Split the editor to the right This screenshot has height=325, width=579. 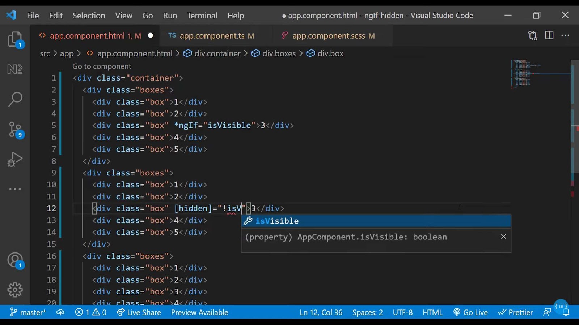(549, 35)
